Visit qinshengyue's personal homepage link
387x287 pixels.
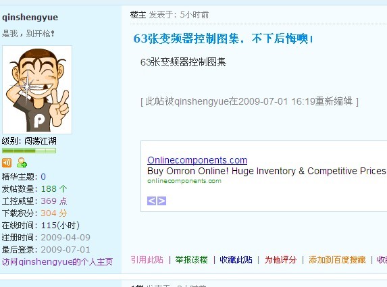pyautogui.click(x=57, y=261)
